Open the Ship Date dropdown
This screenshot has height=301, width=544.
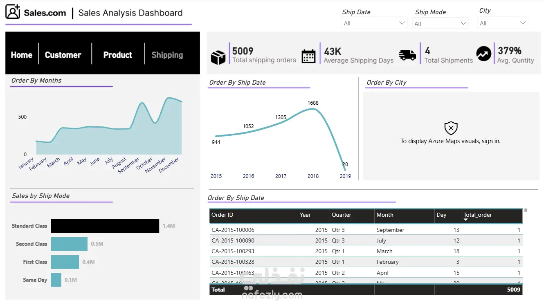[x=374, y=23]
